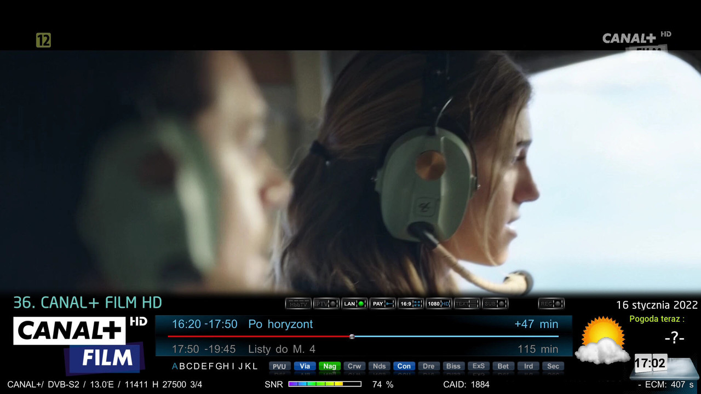Click the Sec CAID badge
701x394 pixels.
[553, 366]
